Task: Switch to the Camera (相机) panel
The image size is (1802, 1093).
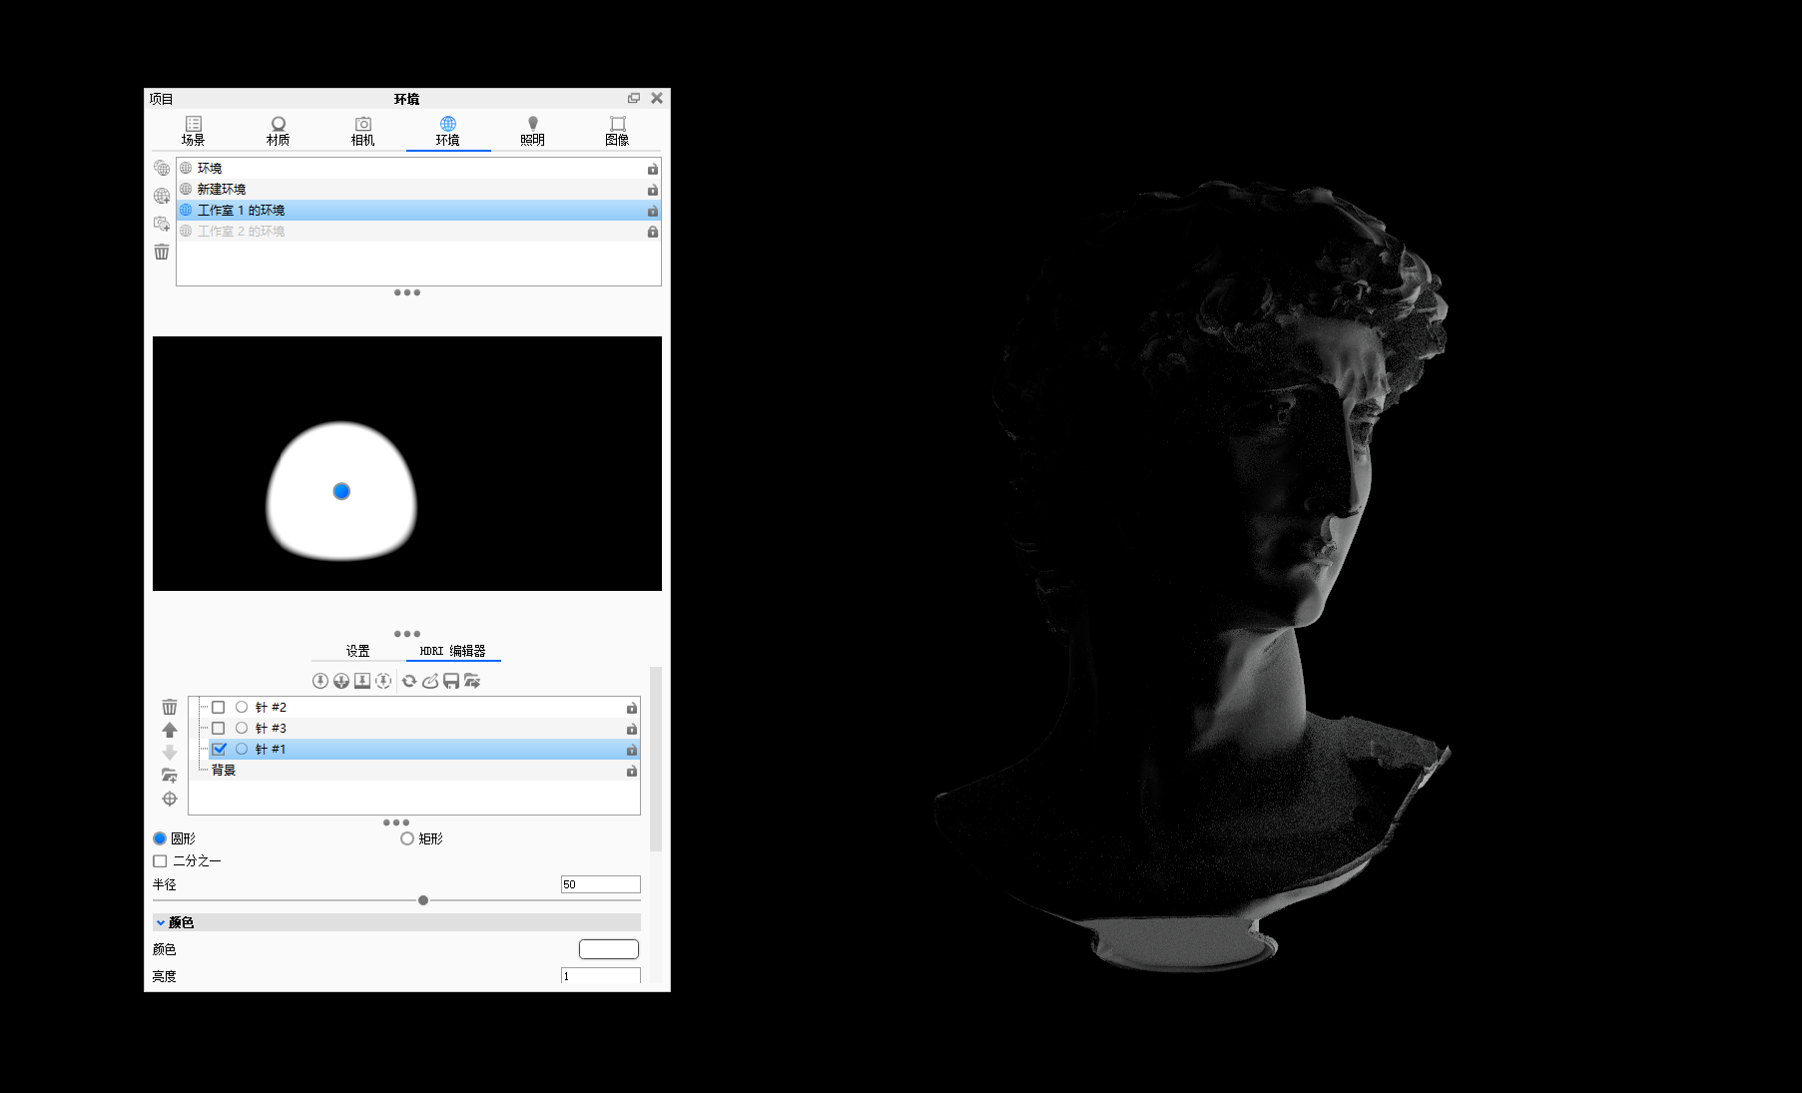Action: pyautogui.click(x=362, y=130)
